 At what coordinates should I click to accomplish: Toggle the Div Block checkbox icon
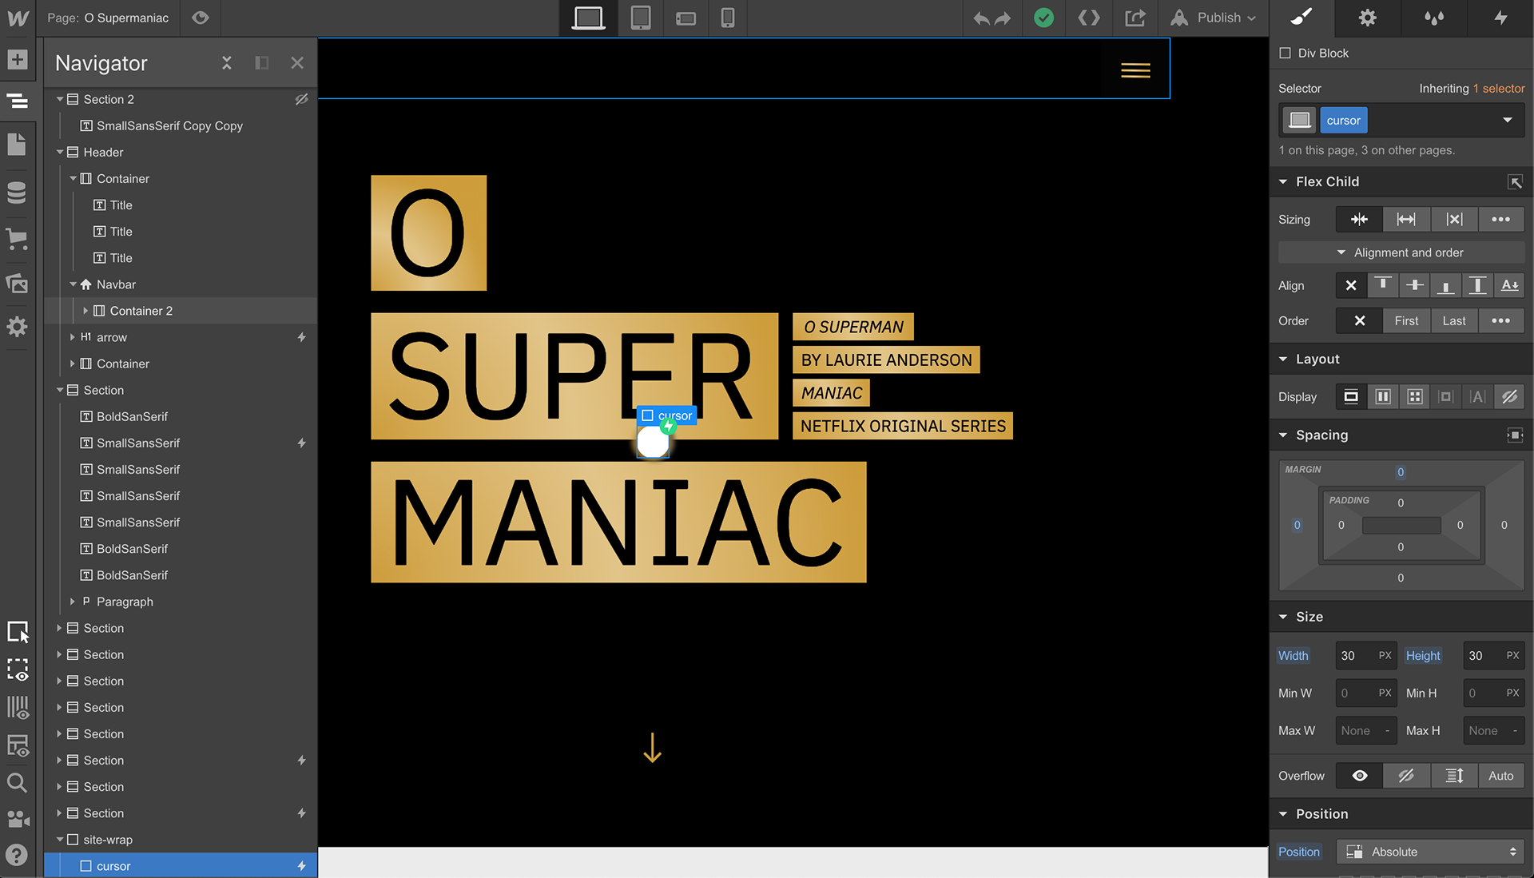point(1285,54)
